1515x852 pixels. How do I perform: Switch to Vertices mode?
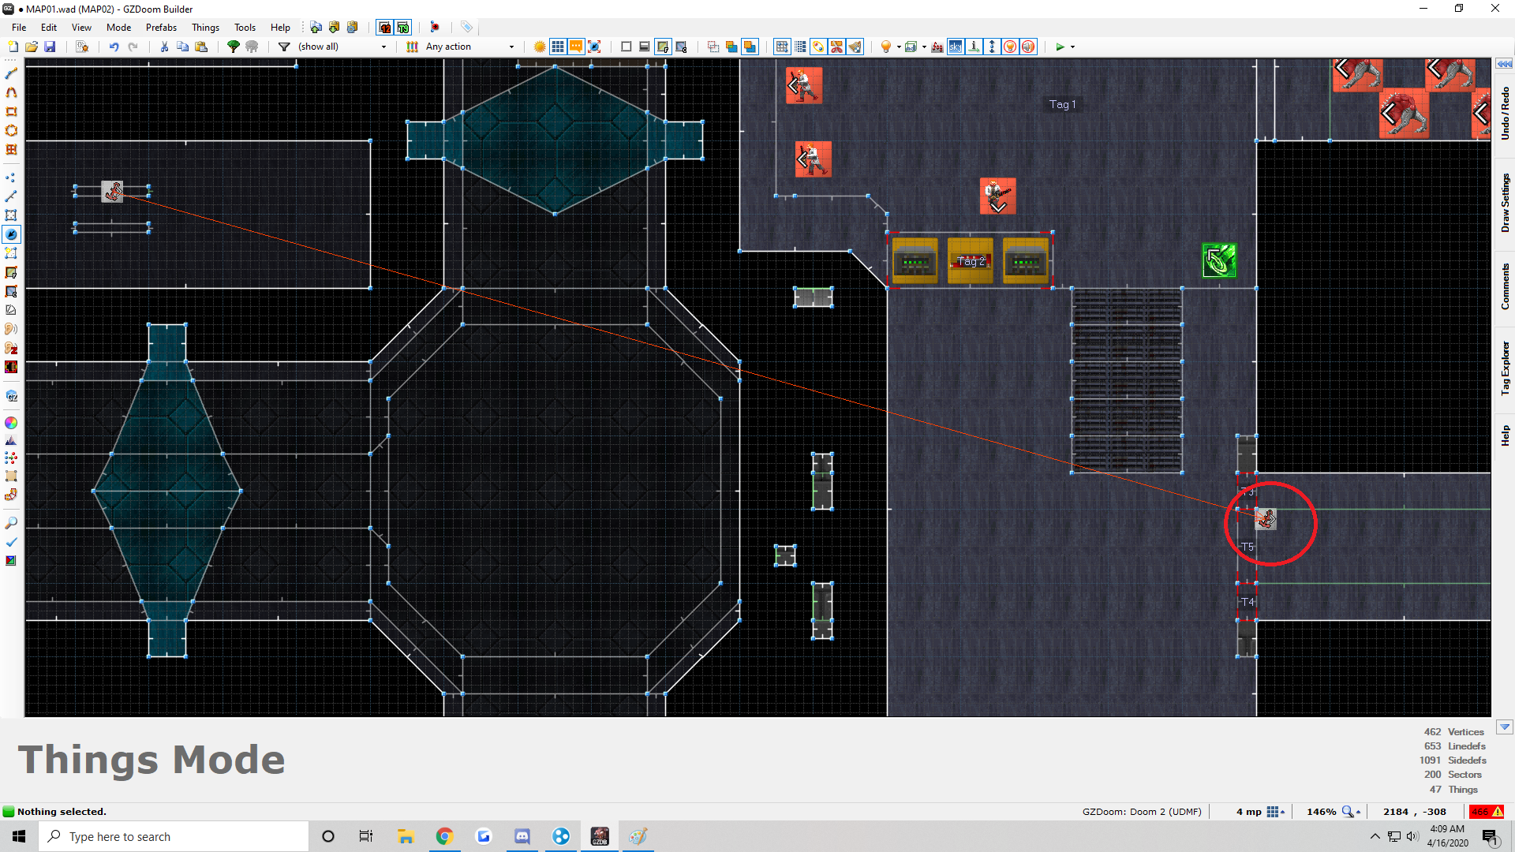(x=11, y=177)
